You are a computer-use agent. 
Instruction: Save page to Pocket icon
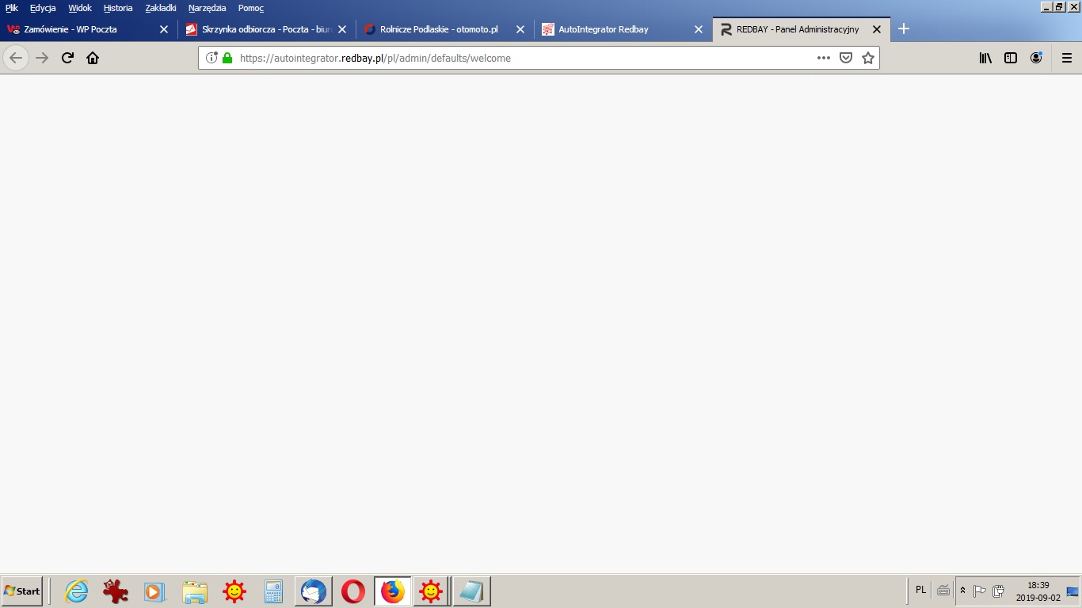coord(845,58)
